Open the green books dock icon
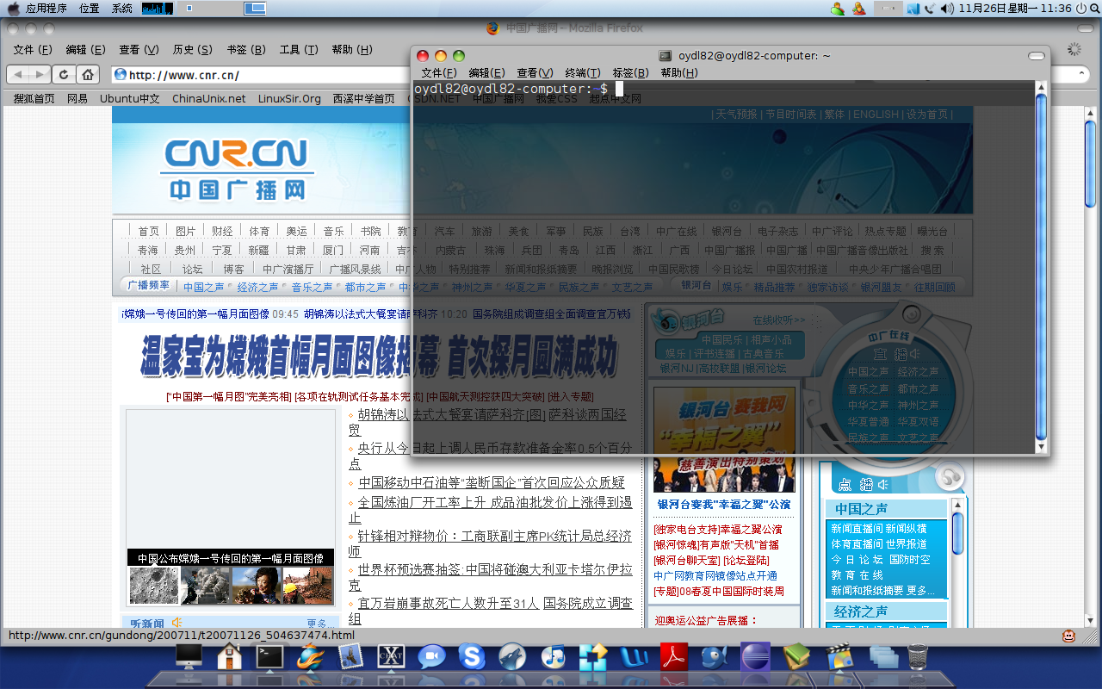 [x=797, y=656]
